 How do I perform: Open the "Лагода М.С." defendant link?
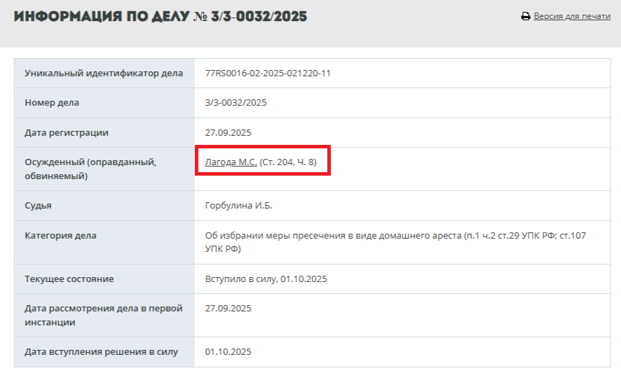[x=231, y=162]
